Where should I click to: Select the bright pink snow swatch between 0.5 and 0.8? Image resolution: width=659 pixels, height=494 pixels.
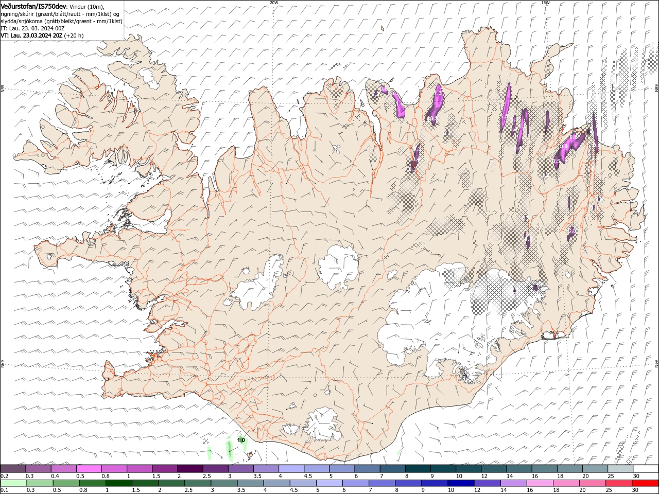coord(89,468)
